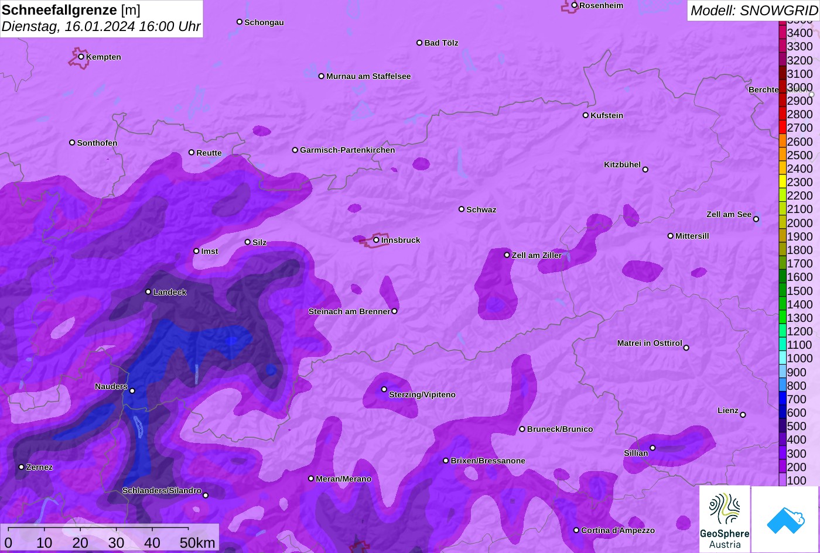The image size is (820, 553).
Task: Select the 2300 m yellow legend swatch
Action: (x=782, y=181)
